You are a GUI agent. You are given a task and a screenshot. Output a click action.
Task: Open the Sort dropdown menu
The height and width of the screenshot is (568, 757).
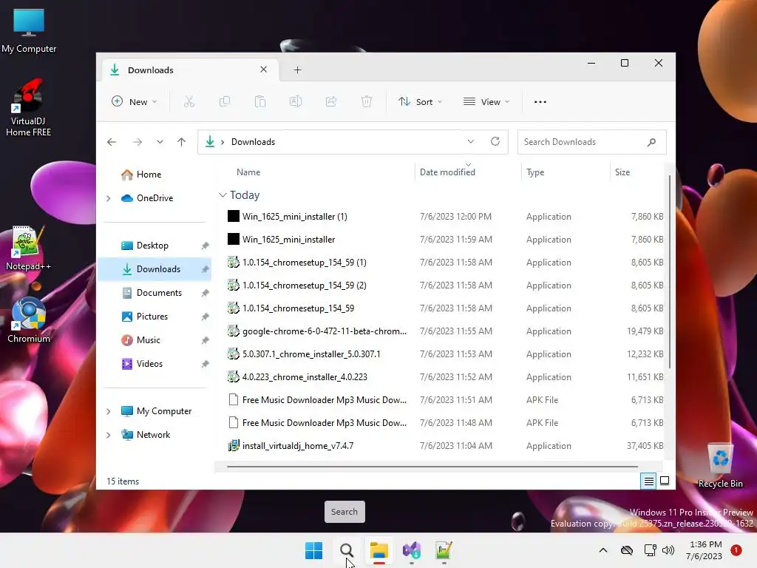click(420, 101)
